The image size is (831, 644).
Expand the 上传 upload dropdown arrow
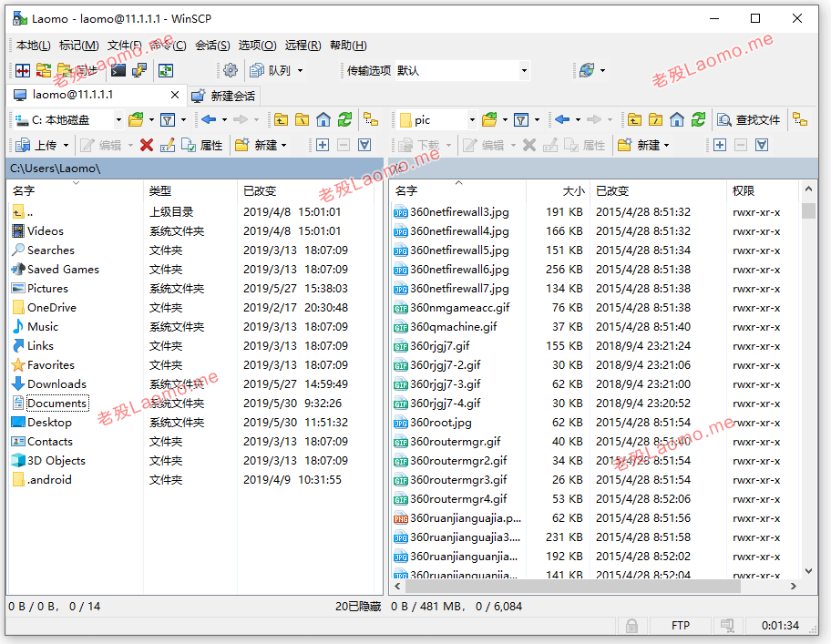66,145
